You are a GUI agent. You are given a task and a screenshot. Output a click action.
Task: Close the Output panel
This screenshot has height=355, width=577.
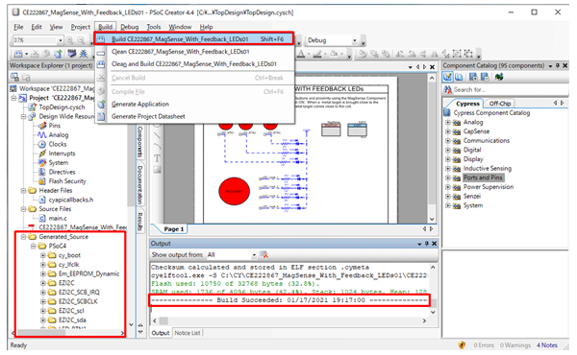pyautogui.click(x=435, y=244)
